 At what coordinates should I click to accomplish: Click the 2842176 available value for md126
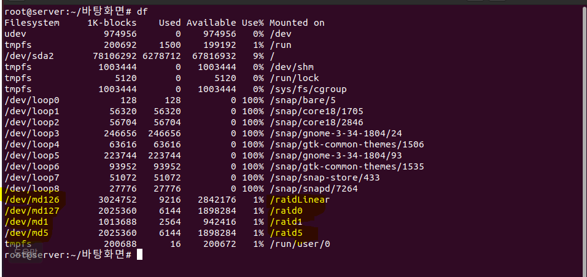point(217,200)
